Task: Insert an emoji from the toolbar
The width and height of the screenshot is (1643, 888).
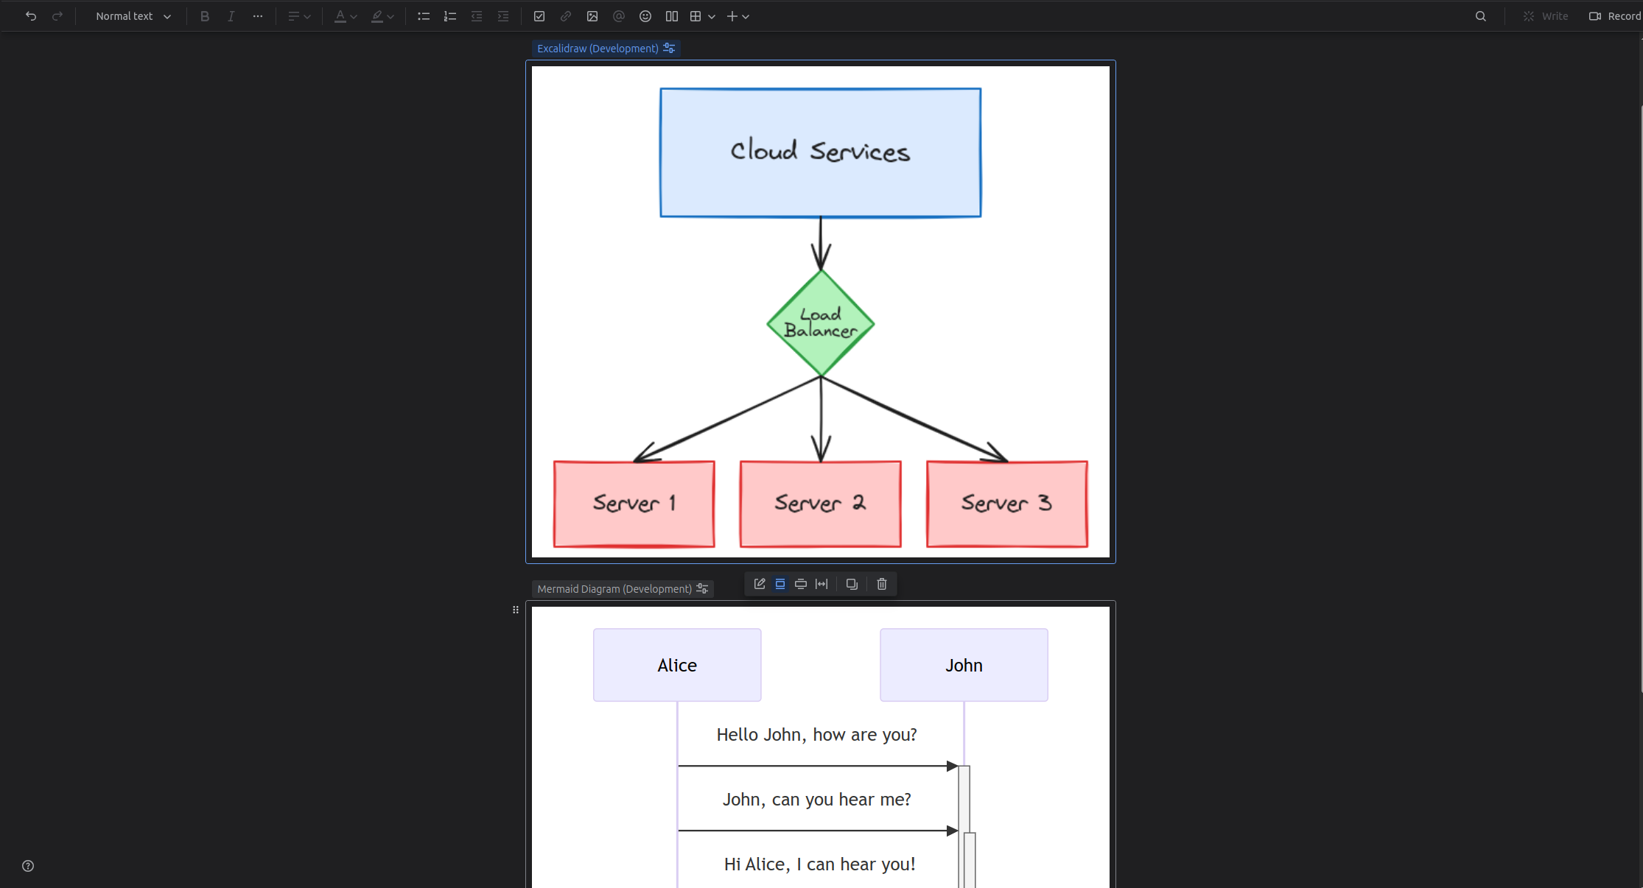Action: pyautogui.click(x=645, y=16)
